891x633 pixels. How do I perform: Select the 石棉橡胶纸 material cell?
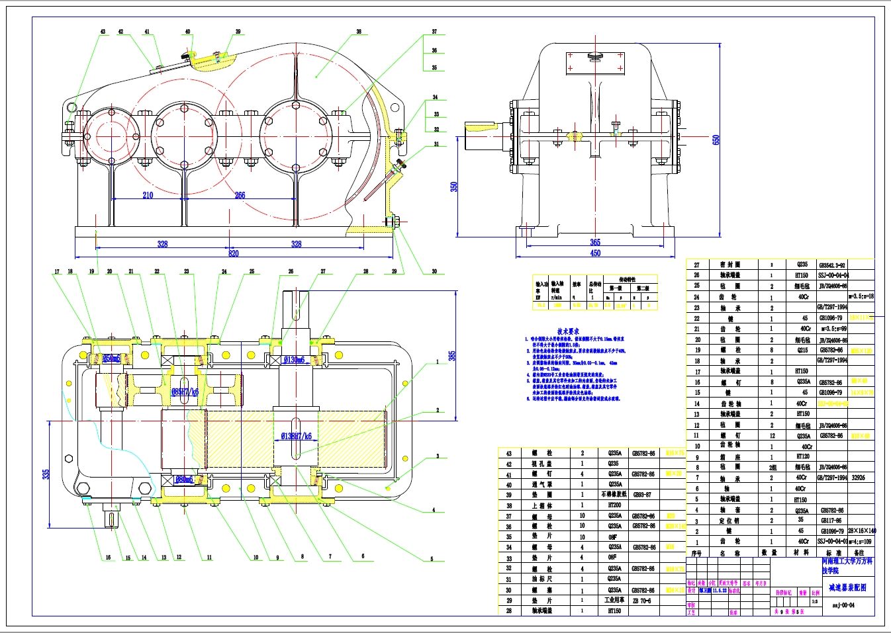coord(614,495)
